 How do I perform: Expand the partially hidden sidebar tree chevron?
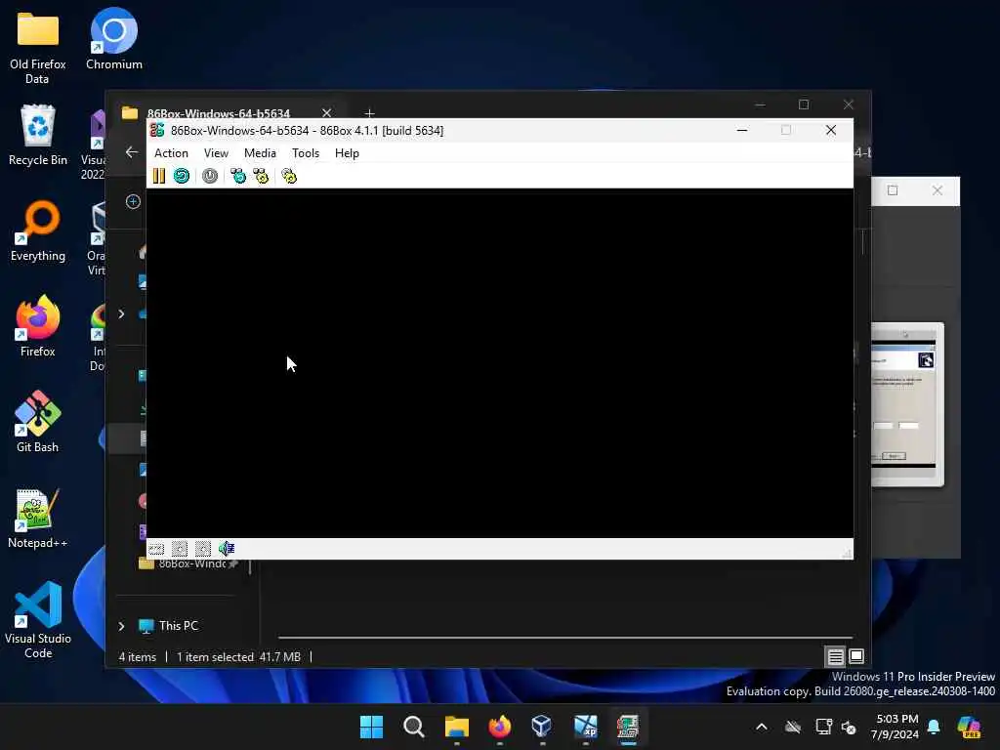[121, 313]
